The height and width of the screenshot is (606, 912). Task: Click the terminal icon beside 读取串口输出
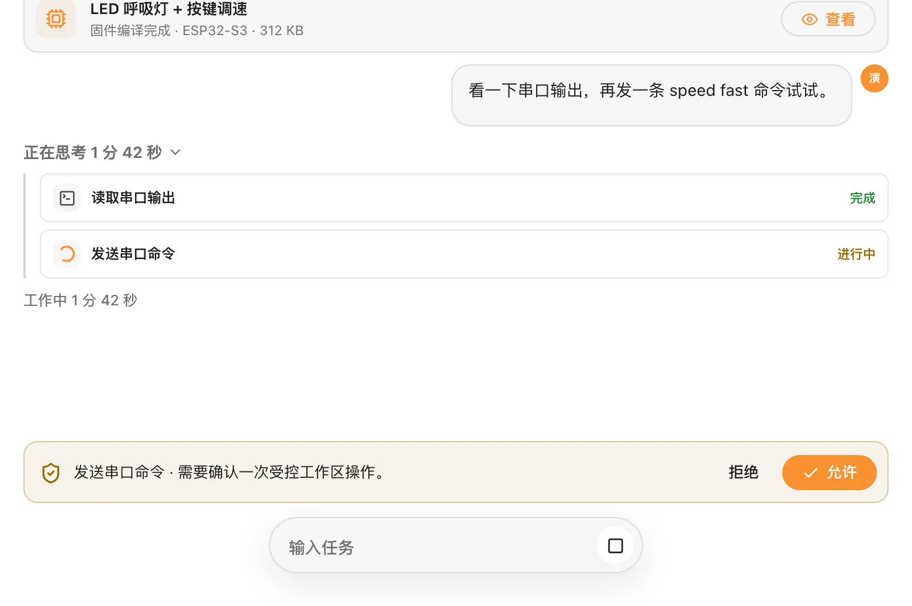click(67, 198)
